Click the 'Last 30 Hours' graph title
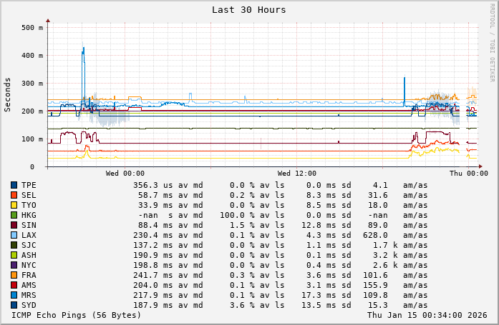 248,10
